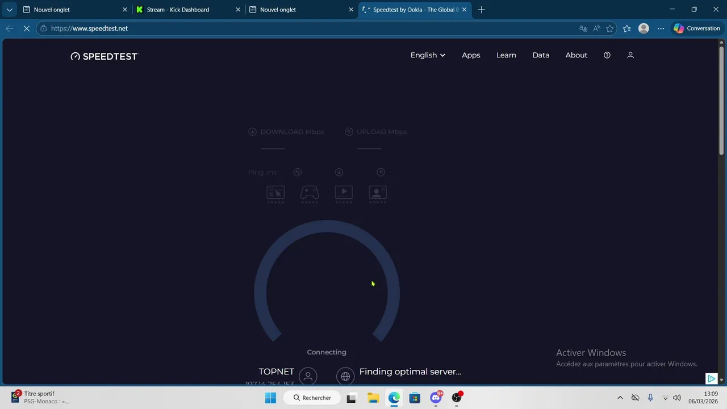This screenshot has height=409, width=727.
Task: Open the browser profile avatar
Action: (644, 28)
